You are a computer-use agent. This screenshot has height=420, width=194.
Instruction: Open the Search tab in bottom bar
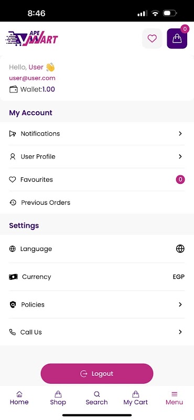pos(96,398)
